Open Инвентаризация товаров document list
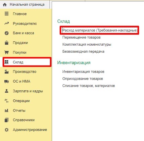This screenshot has height=141, width=144. (83, 72)
